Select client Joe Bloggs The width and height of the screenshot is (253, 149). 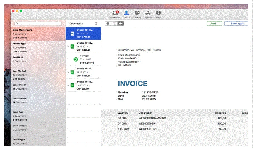click(38, 141)
